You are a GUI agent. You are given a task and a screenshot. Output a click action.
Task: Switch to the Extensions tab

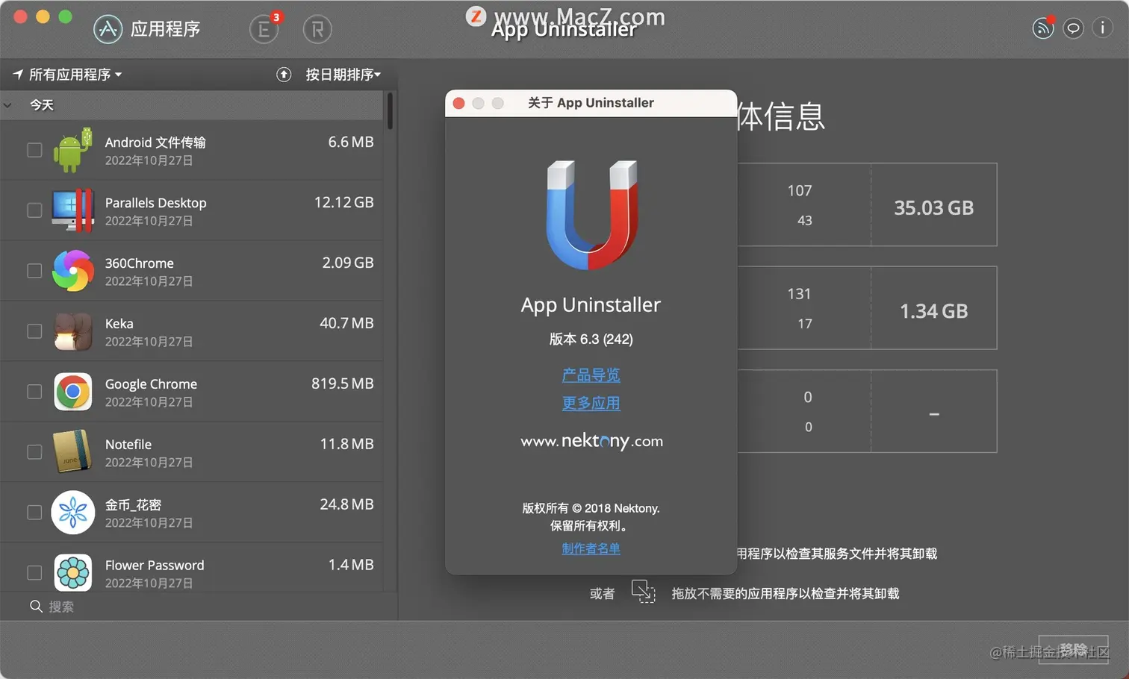click(264, 29)
